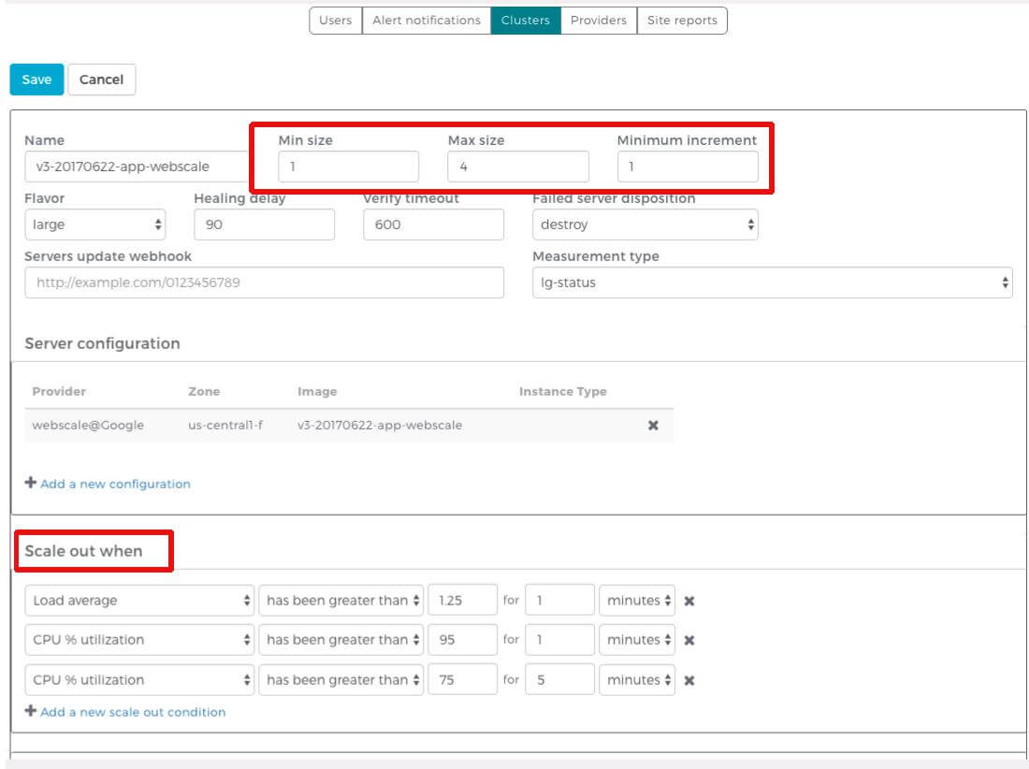Viewport: 1029px width, 769px height.
Task: Click the Healing delay input field
Action: [264, 225]
